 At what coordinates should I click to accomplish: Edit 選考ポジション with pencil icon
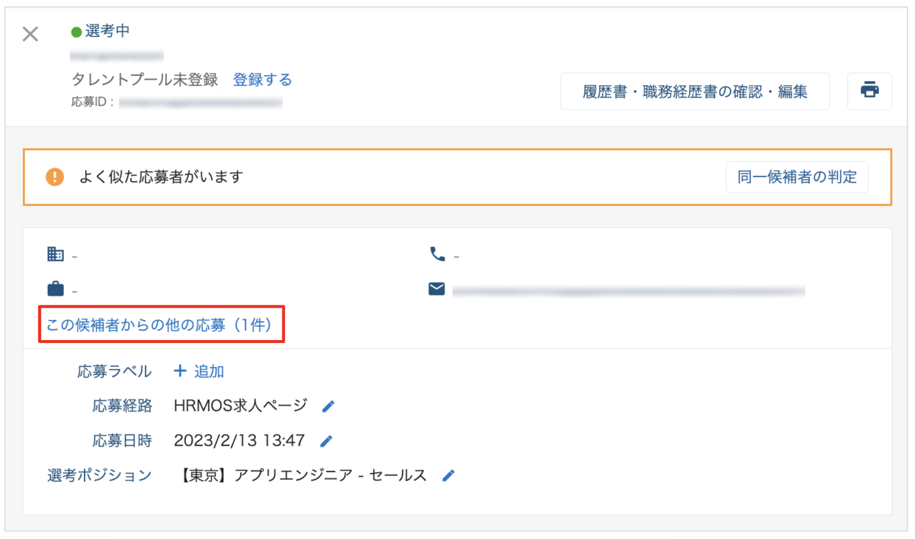coord(448,476)
